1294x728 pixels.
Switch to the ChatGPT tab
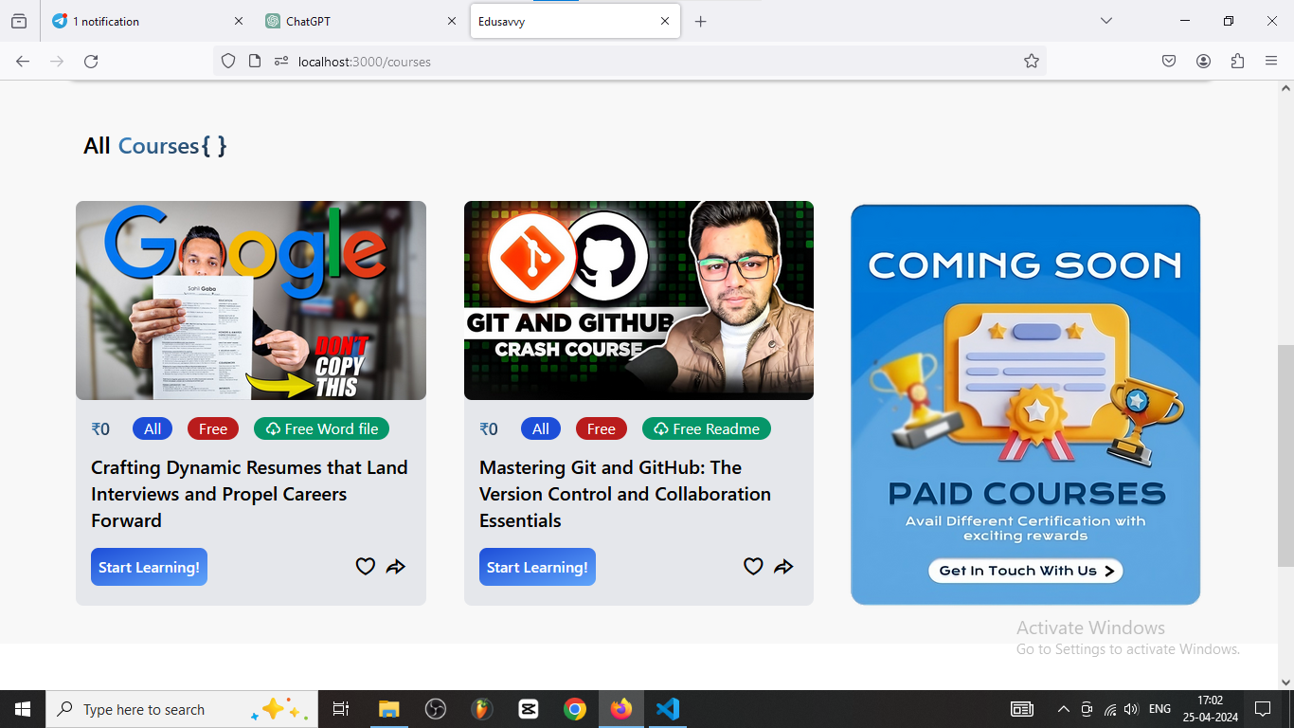[x=360, y=21]
